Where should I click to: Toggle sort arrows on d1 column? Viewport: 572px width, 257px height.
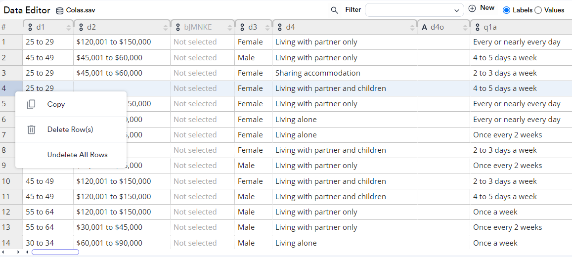69,27
